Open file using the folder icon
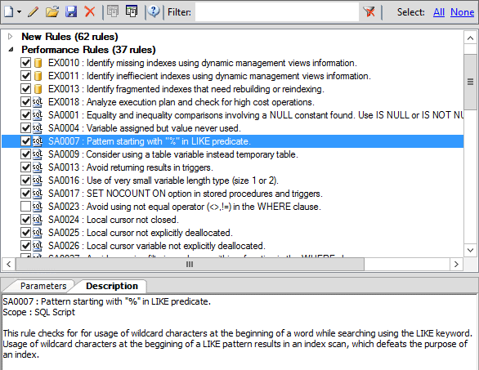The width and height of the screenshot is (479, 370). (x=52, y=12)
